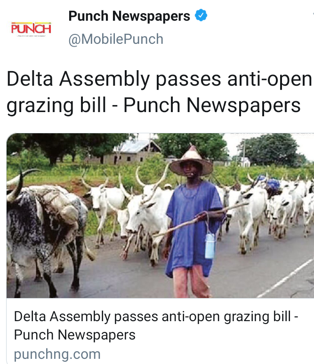Visit the punchng.com domain link
The width and height of the screenshot is (314, 364).
point(57,354)
